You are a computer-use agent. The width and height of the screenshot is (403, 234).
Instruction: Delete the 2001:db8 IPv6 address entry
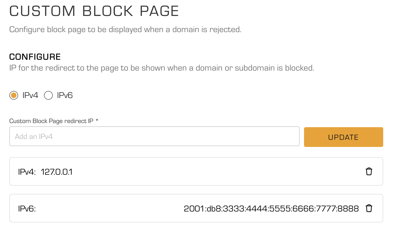(x=369, y=208)
